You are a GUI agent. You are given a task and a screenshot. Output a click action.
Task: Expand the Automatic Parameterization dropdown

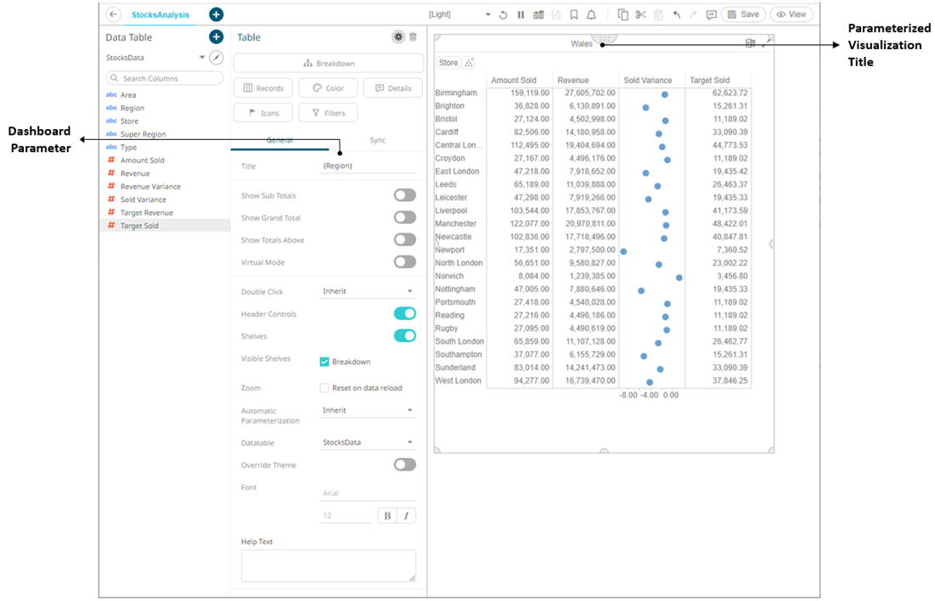(368, 410)
